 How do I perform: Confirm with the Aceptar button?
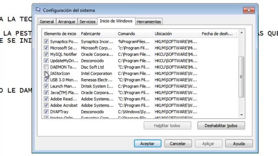148,143
